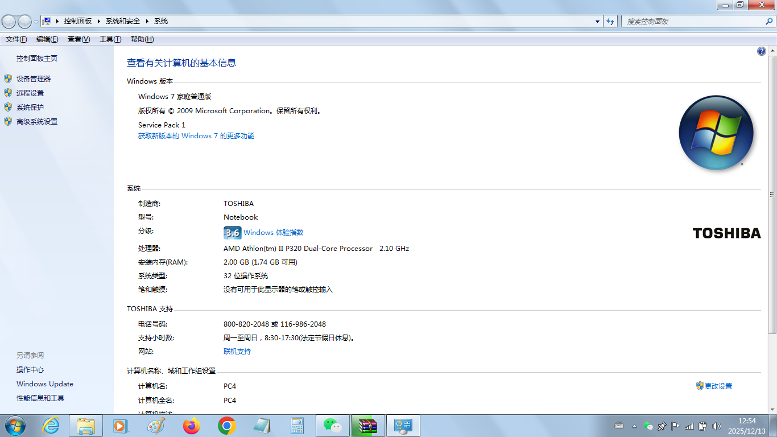
Task: Open WinRAR from the taskbar
Action: pos(368,426)
